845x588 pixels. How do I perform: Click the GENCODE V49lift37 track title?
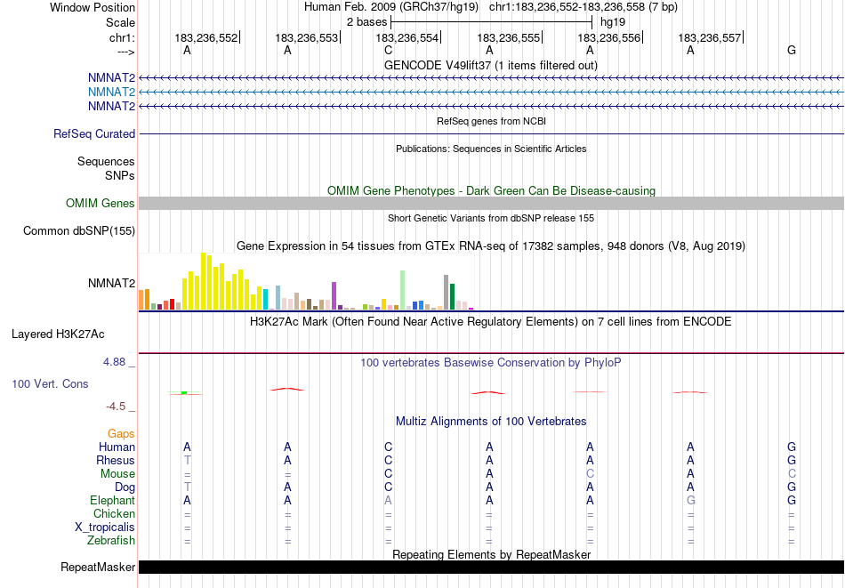(x=490, y=65)
